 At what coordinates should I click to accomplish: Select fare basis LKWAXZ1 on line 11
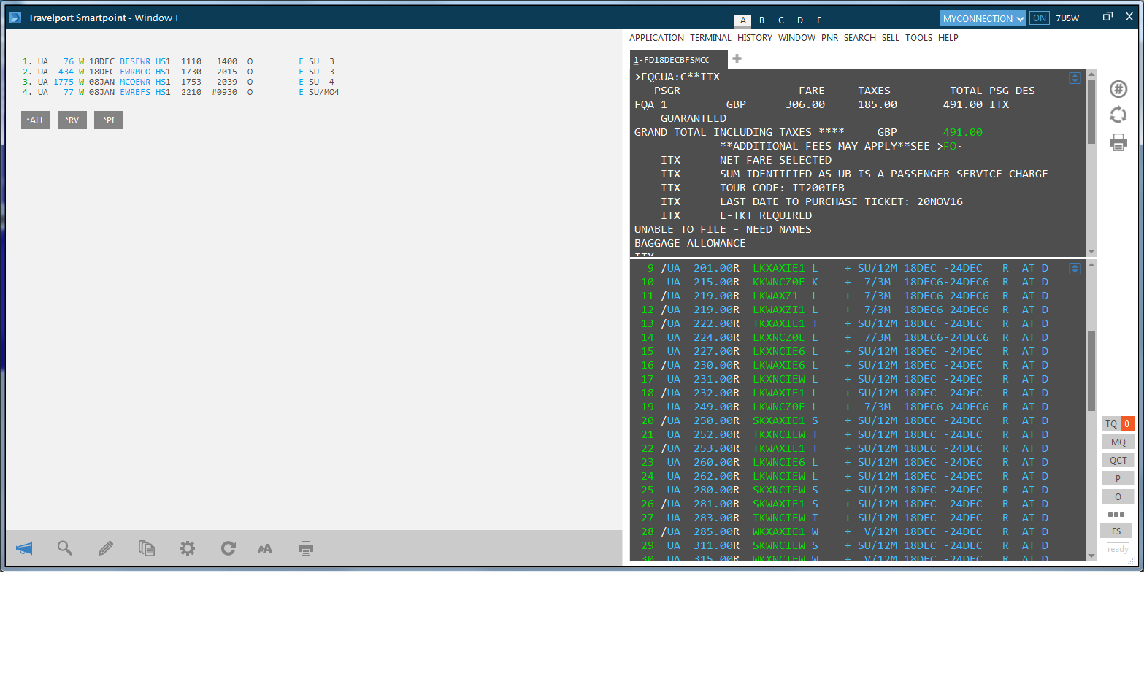[x=775, y=296]
